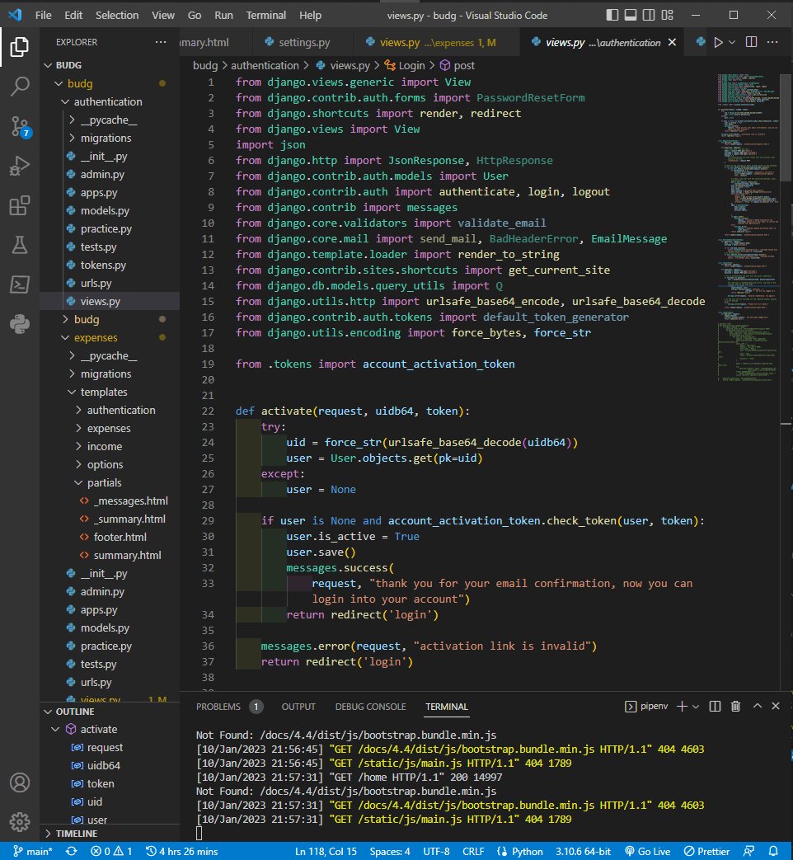Viewport: 793px width, 860px height.
Task: Close the terminal panel
Action: (x=776, y=707)
